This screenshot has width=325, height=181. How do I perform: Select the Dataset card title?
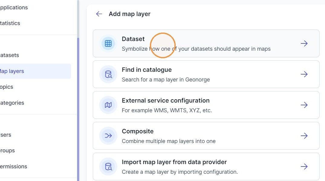[x=133, y=39]
